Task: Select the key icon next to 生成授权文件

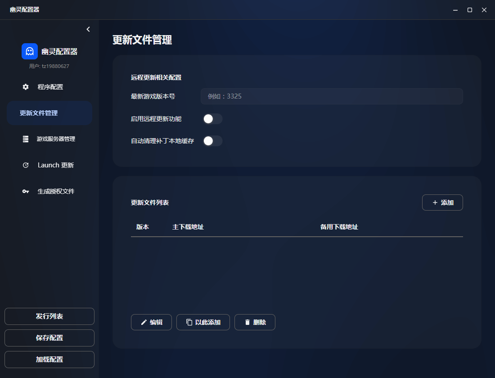Action: [x=25, y=191]
